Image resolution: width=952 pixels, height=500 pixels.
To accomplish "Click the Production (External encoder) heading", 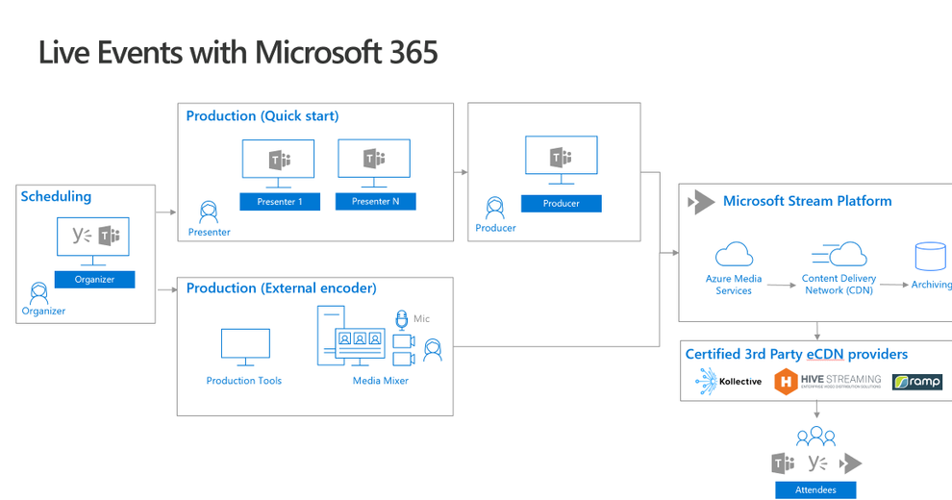I will pos(281,287).
